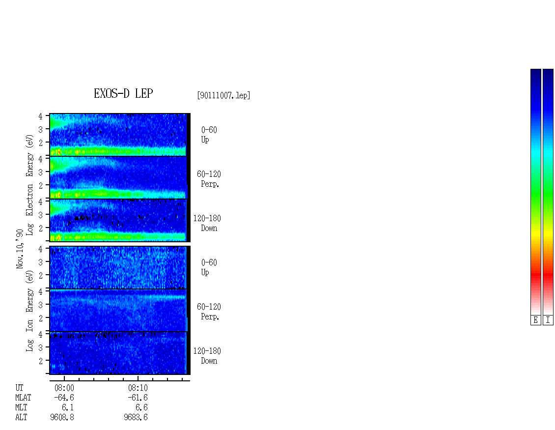
Task: Click the Log Ion Energy (eV) axis label
Action: coord(30,311)
